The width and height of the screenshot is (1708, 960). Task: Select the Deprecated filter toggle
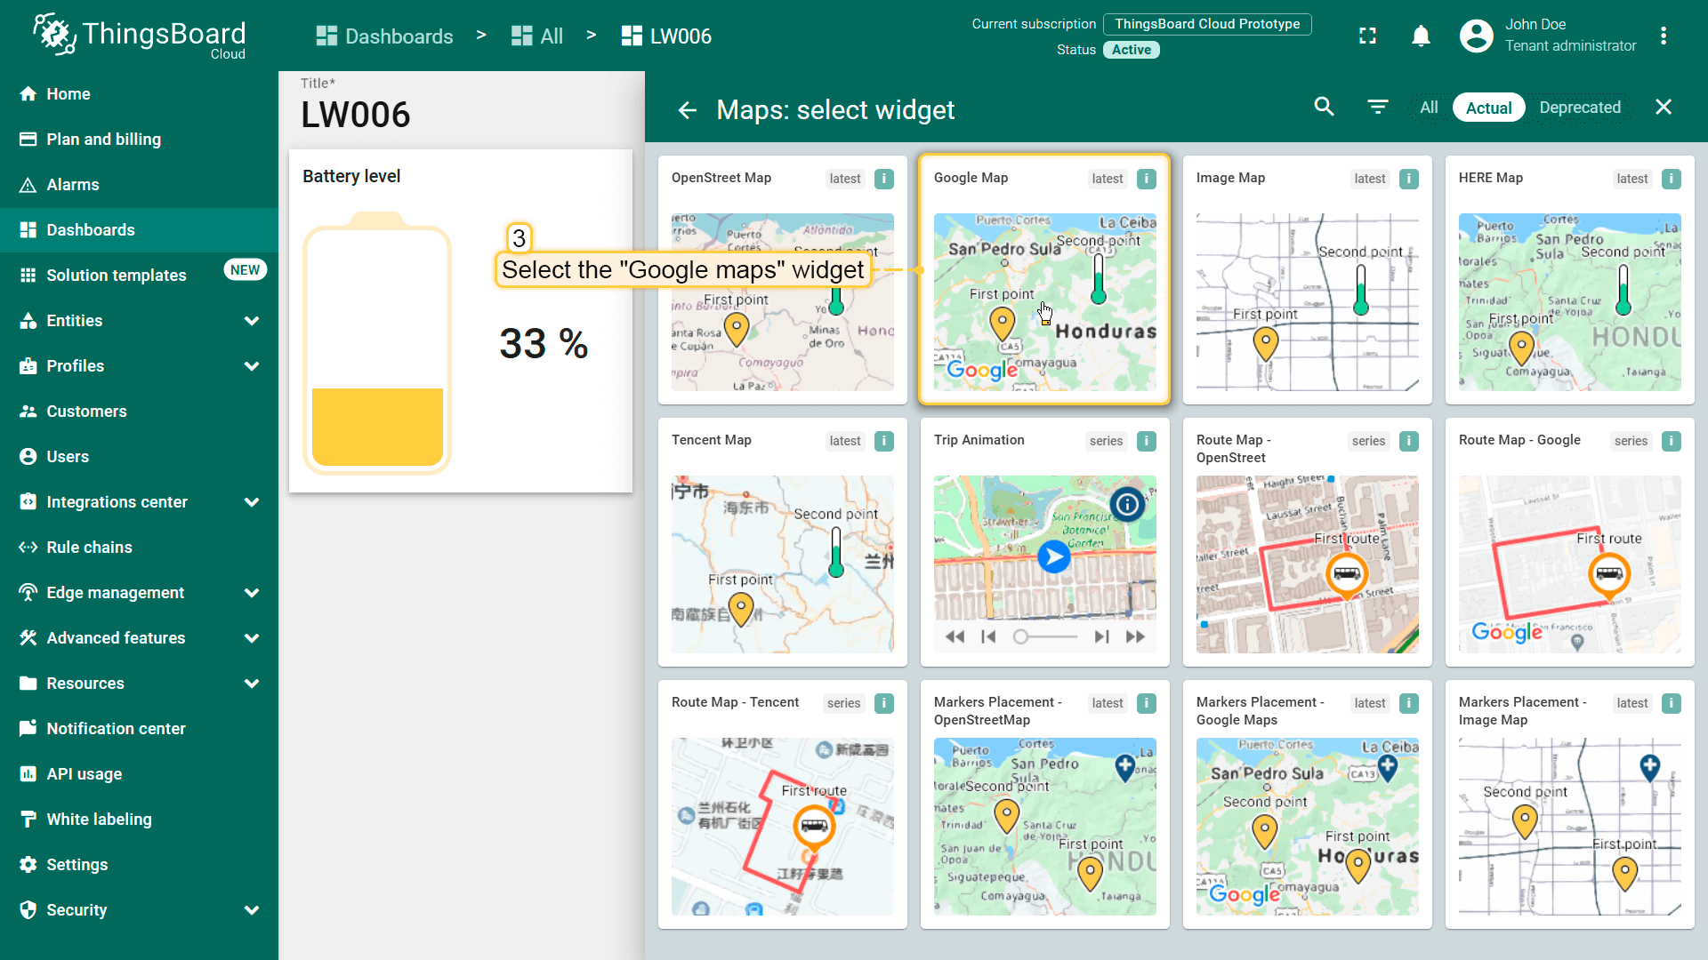(1579, 108)
